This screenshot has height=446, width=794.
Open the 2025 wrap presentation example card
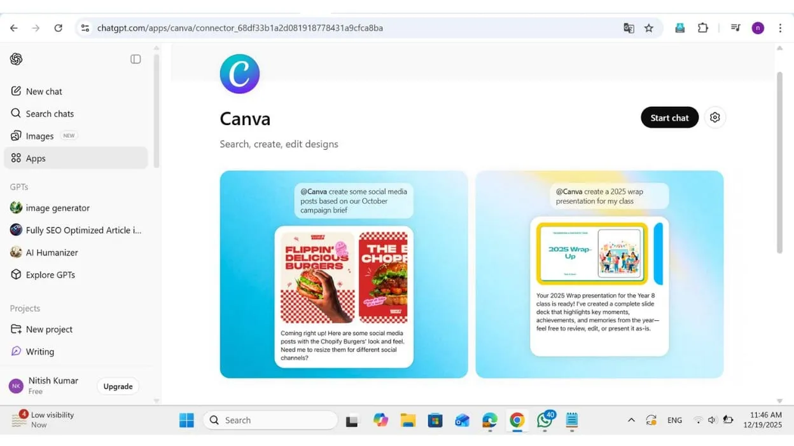(599, 274)
